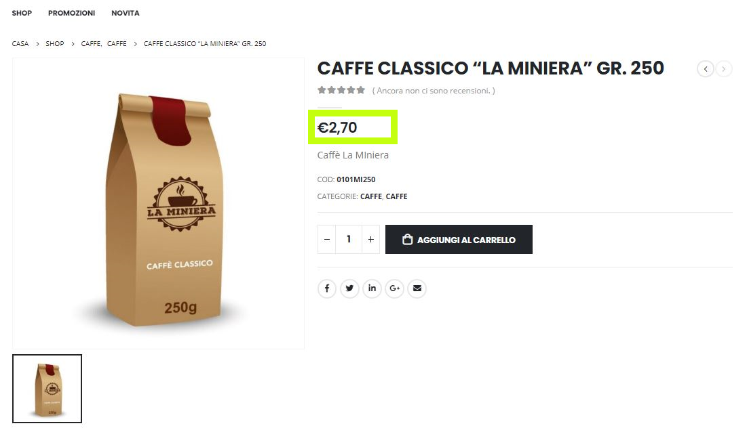Image resolution: width=747 pixels, height=430 pixels.
Task: Go to Casa in breadcrumb
Action: [x=20, y=43]
